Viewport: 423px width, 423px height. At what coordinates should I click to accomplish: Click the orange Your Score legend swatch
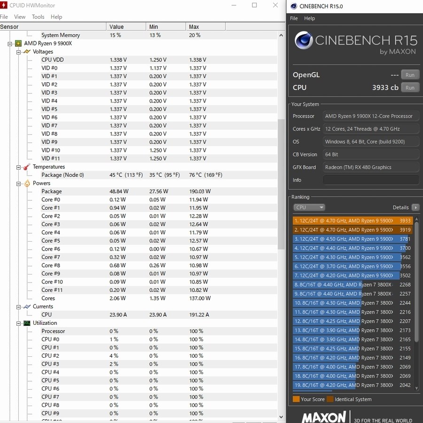point(296,399)
